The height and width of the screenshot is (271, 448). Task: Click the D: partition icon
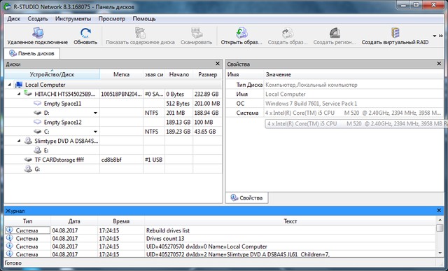(x=37, y=113)
